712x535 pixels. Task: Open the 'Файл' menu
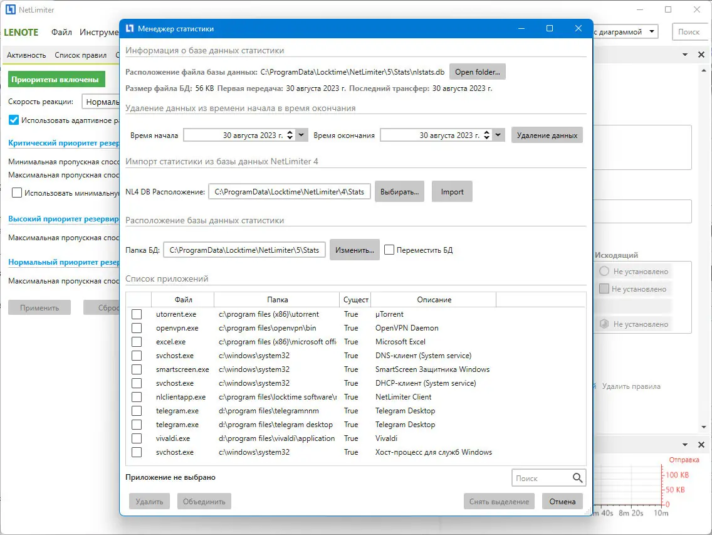coord(61,32)
